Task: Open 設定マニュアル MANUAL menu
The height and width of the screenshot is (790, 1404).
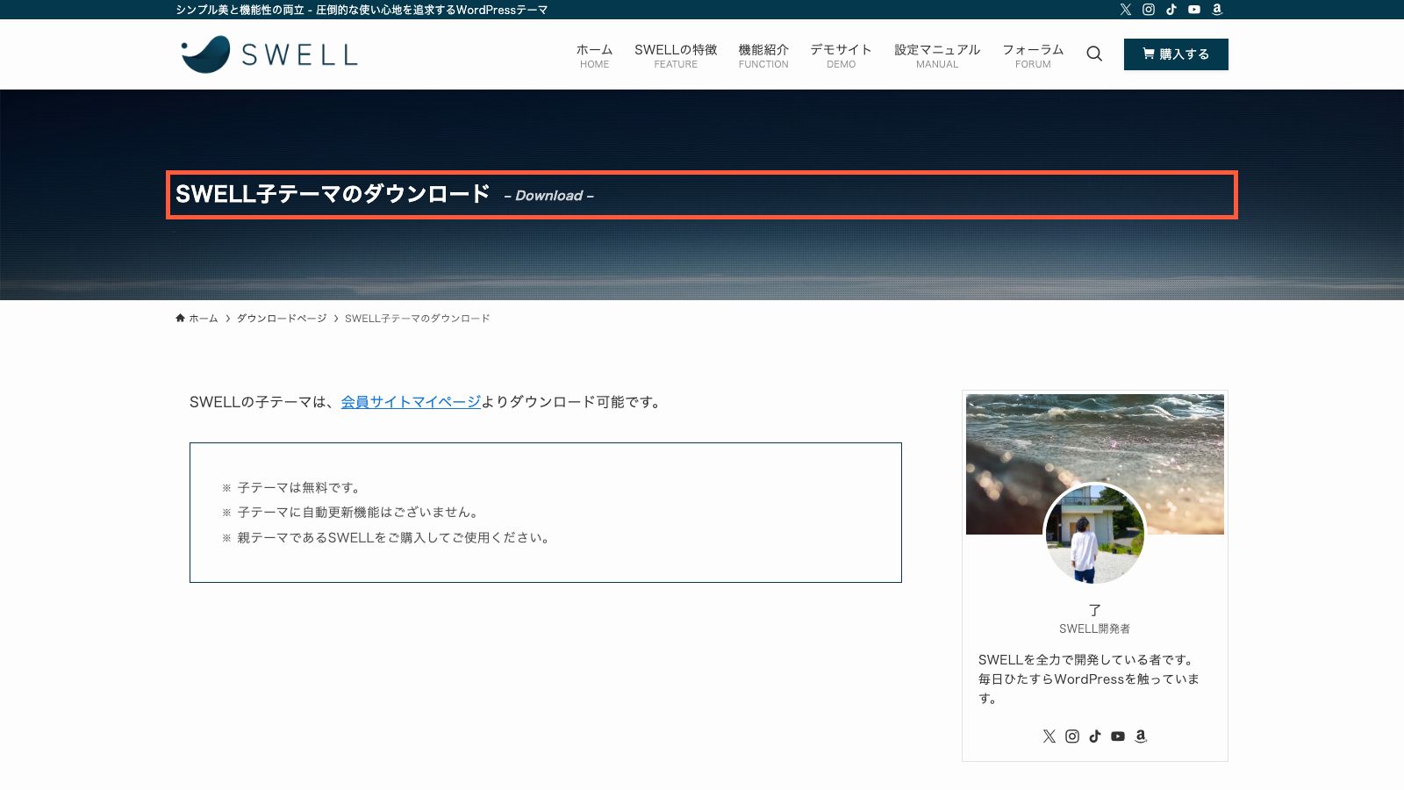Action: pyautogui.click(x=937, y=55)
